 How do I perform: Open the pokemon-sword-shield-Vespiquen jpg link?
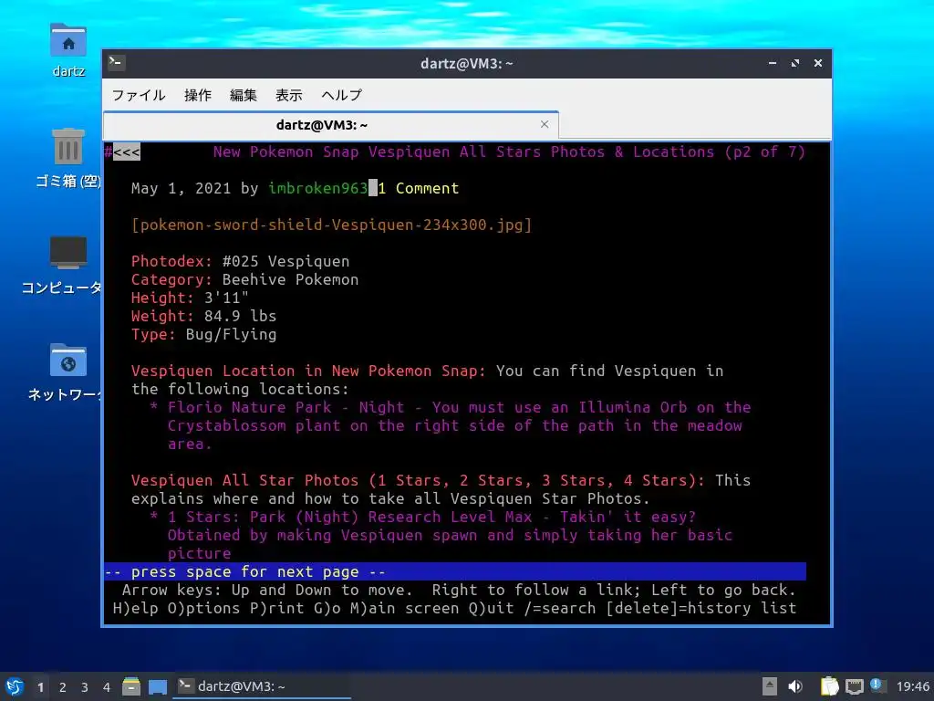[331, 225]
